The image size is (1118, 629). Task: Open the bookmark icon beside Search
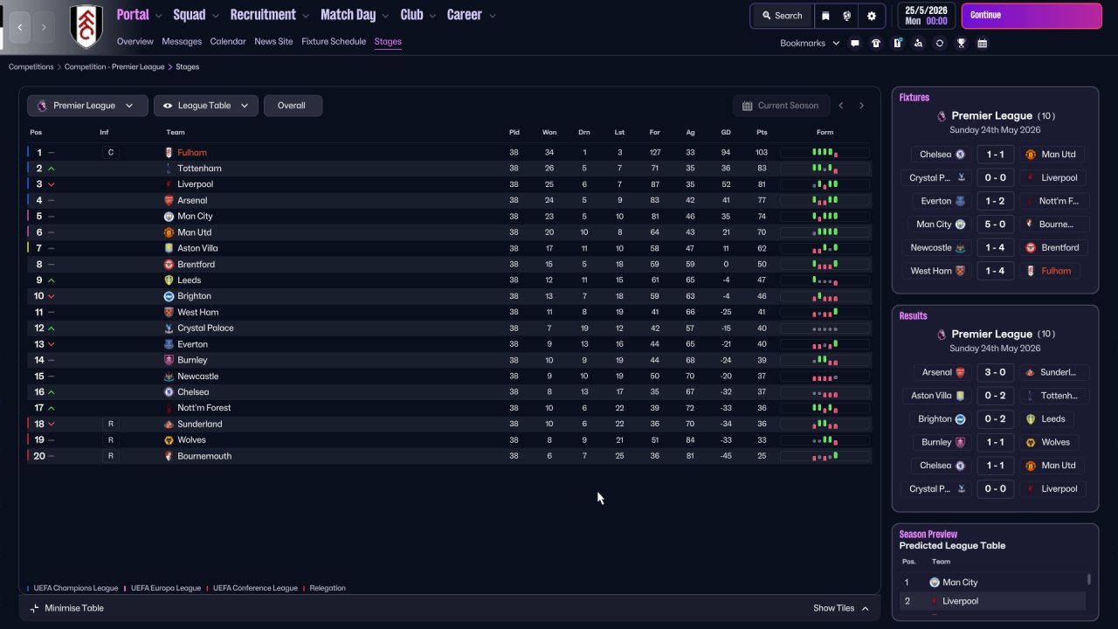(x=825, y=16)
